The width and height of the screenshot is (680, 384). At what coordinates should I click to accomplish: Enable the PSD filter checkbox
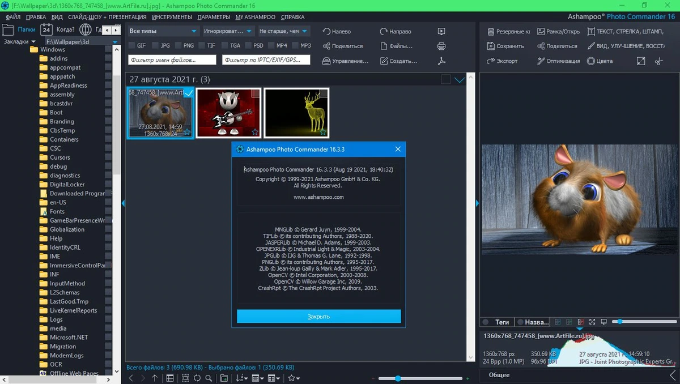248,45
